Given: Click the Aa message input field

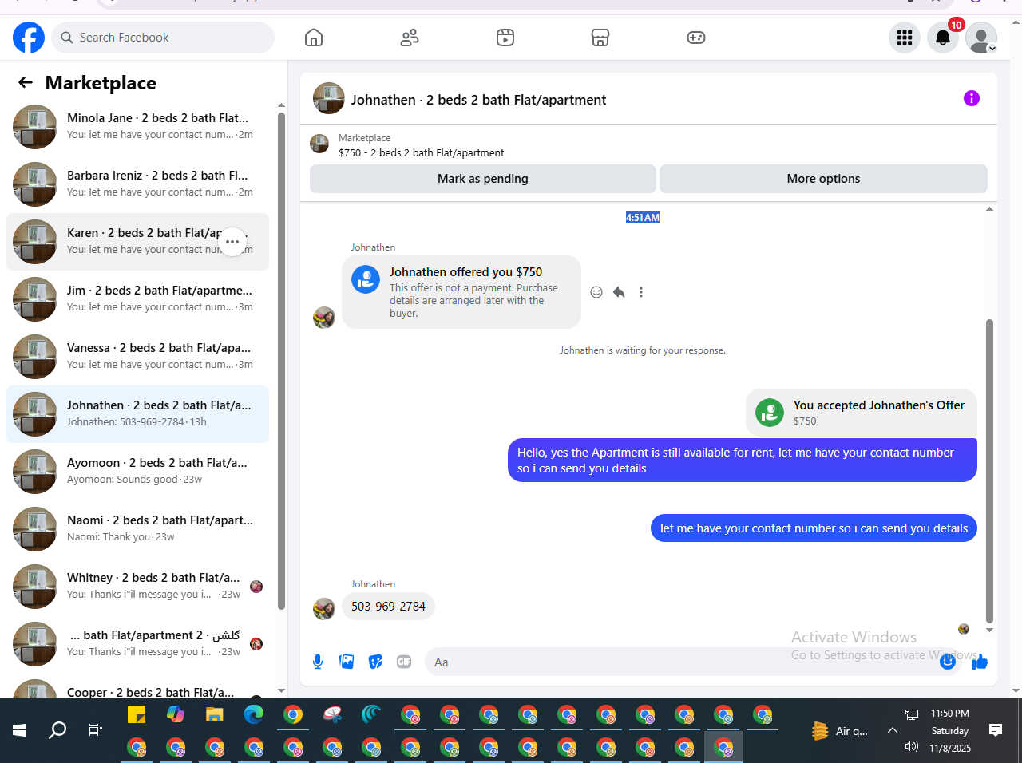Looking at the screenshot, I should tap(683, 662).
